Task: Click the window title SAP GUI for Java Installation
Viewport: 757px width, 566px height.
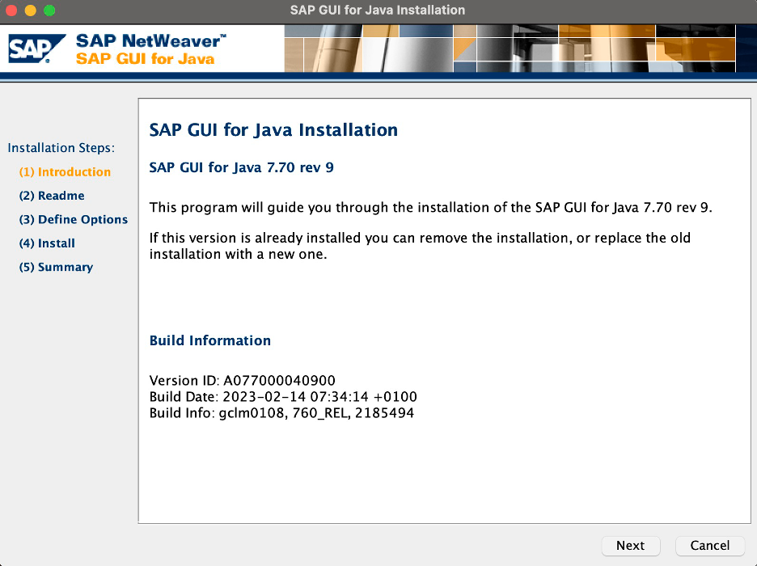Action: (x=378, y=11)
